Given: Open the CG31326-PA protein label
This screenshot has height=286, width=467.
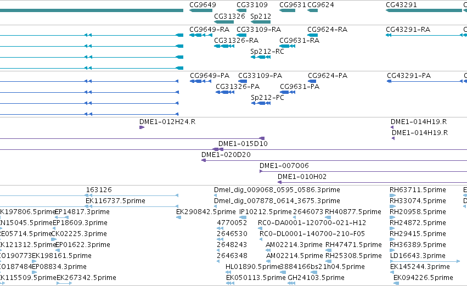Looking at the screenshot, I should pos(238,87).
